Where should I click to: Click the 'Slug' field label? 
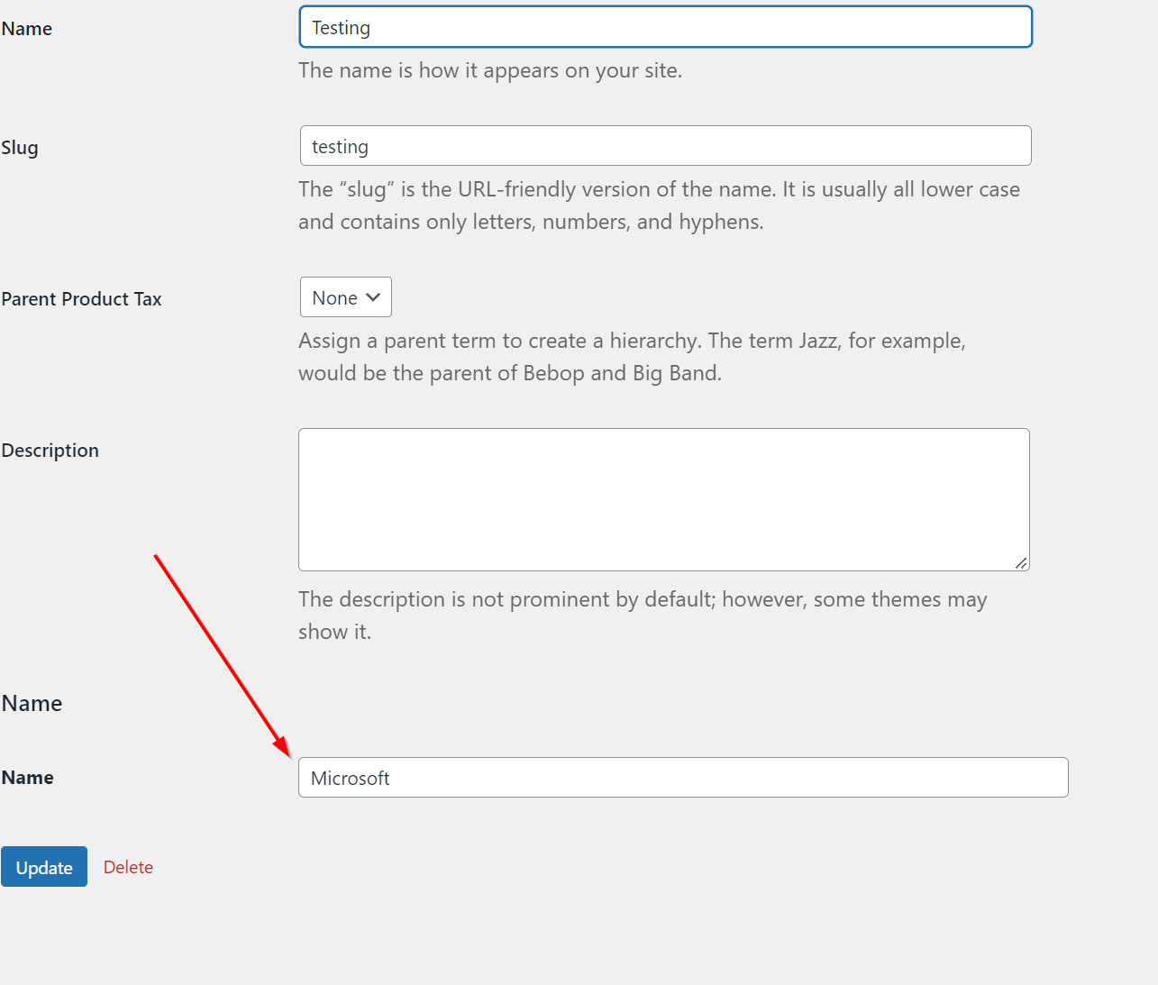(x=20, y=148)
